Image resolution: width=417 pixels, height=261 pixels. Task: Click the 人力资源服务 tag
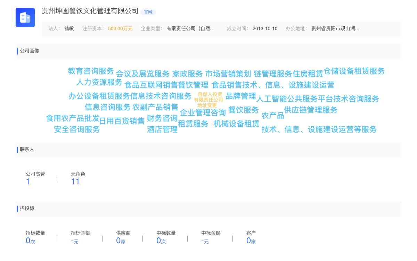(x=99, y=82)
